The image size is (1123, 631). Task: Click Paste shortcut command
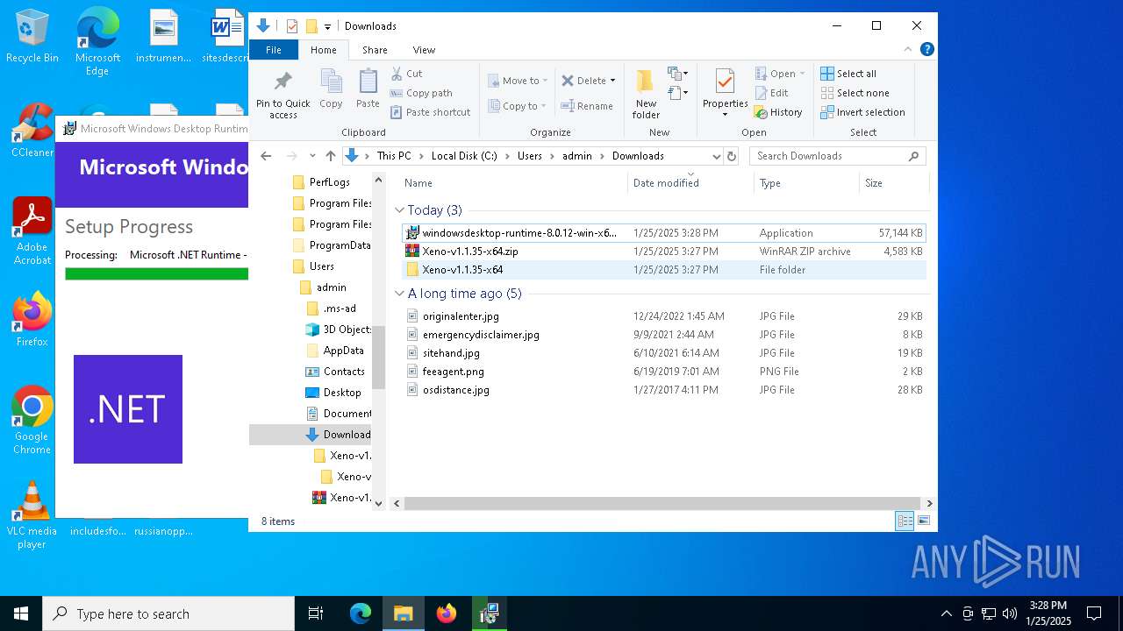tap(430, 112)
